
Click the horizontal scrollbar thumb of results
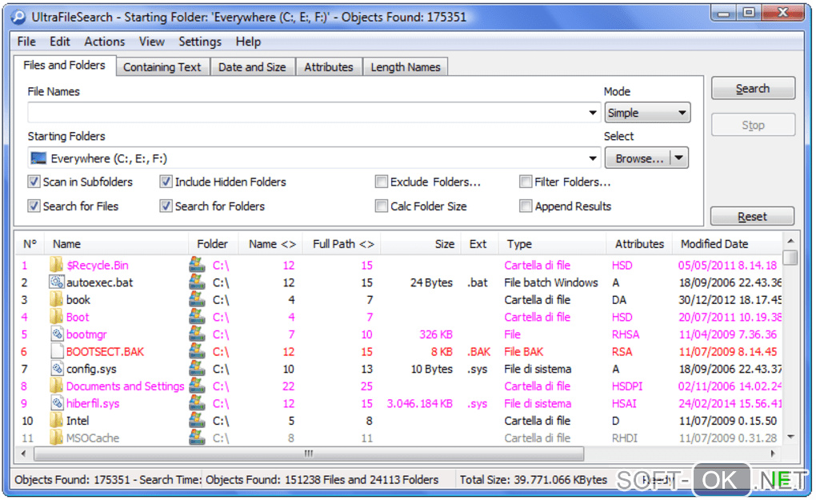pos(309,454)
